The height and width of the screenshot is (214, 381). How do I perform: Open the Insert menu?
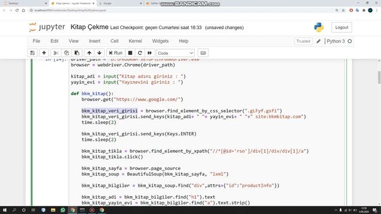pyautogui.click(x=95, y=41)
